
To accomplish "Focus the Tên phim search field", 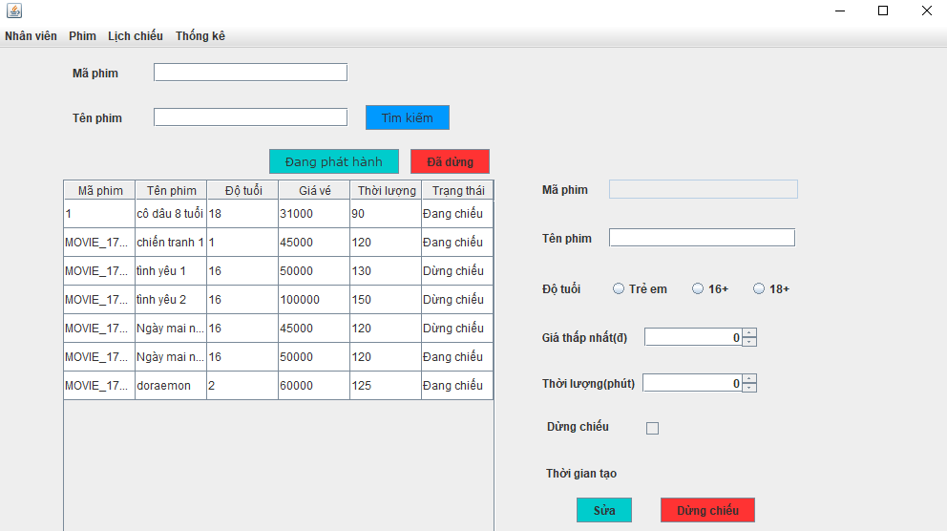I will point(251,117).
